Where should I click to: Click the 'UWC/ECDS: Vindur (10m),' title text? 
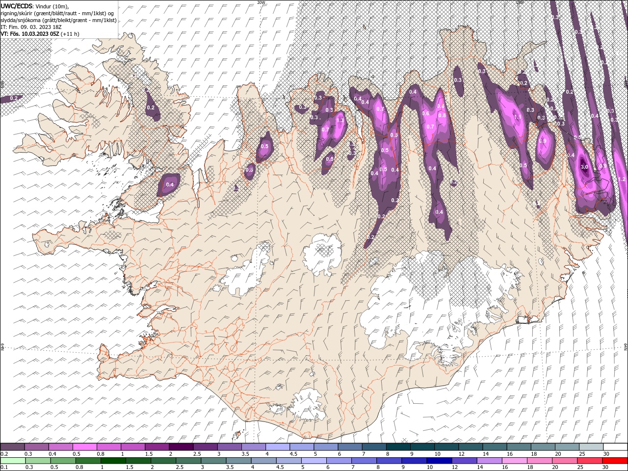point(35,6)
